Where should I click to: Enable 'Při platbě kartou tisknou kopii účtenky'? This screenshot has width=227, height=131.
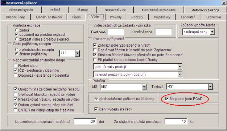[95, 60]
